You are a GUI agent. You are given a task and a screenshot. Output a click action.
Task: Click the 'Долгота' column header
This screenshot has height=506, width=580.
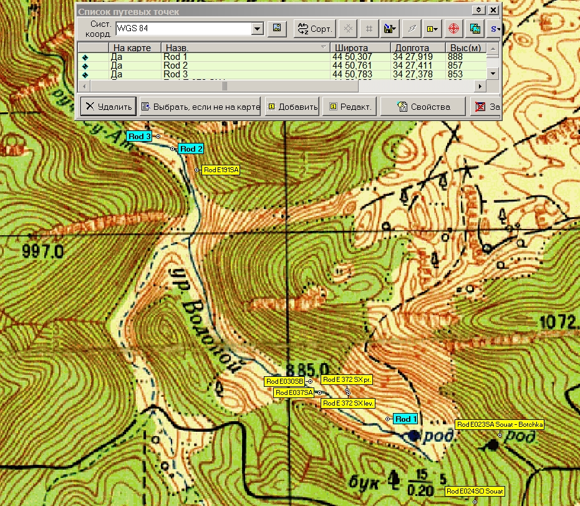pos(418,48)
